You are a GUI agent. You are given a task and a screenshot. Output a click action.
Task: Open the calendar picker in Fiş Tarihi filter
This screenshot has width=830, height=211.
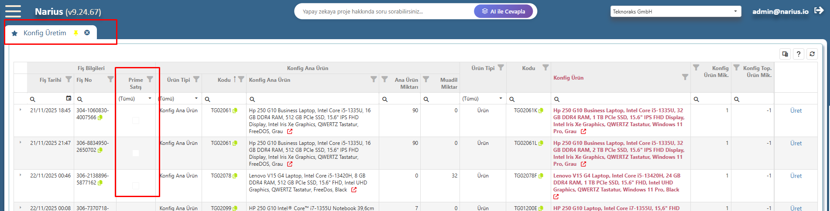[x=69, y=98]
